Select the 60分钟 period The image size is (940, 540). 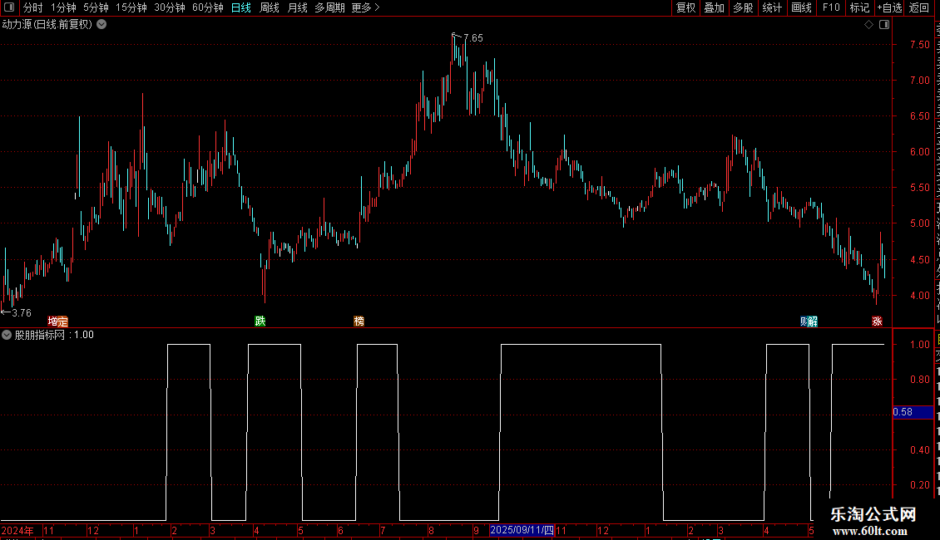[x=207, y=7]
